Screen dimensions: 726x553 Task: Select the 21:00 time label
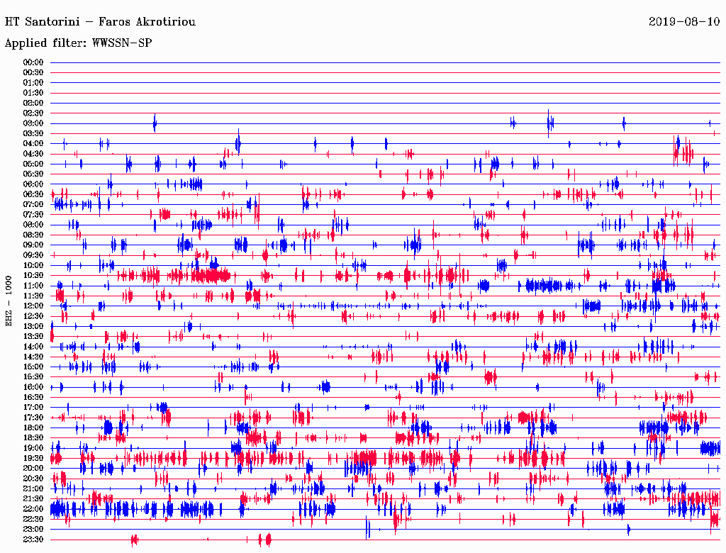pyautogui.click(x=33, y=488)
